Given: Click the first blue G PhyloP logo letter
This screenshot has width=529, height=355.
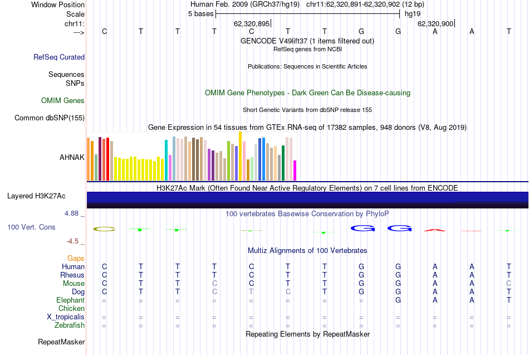Looking at the screenshot, I should 363,228.
